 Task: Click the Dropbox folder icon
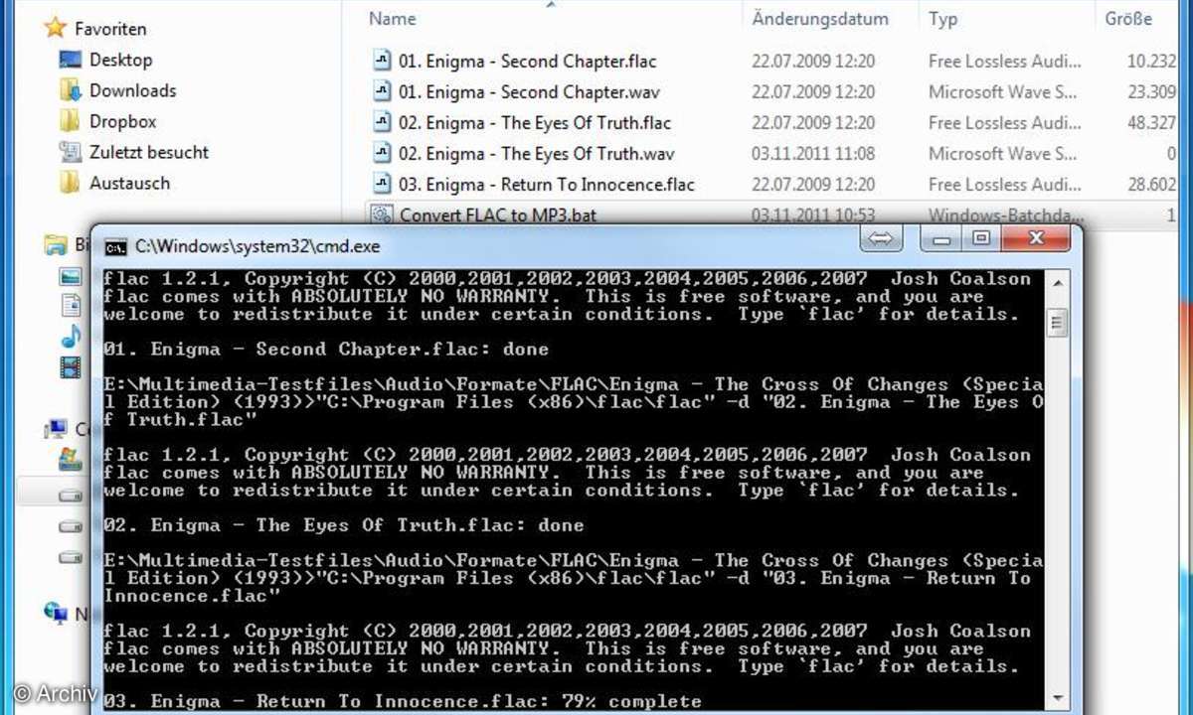(x=70, y=121)
